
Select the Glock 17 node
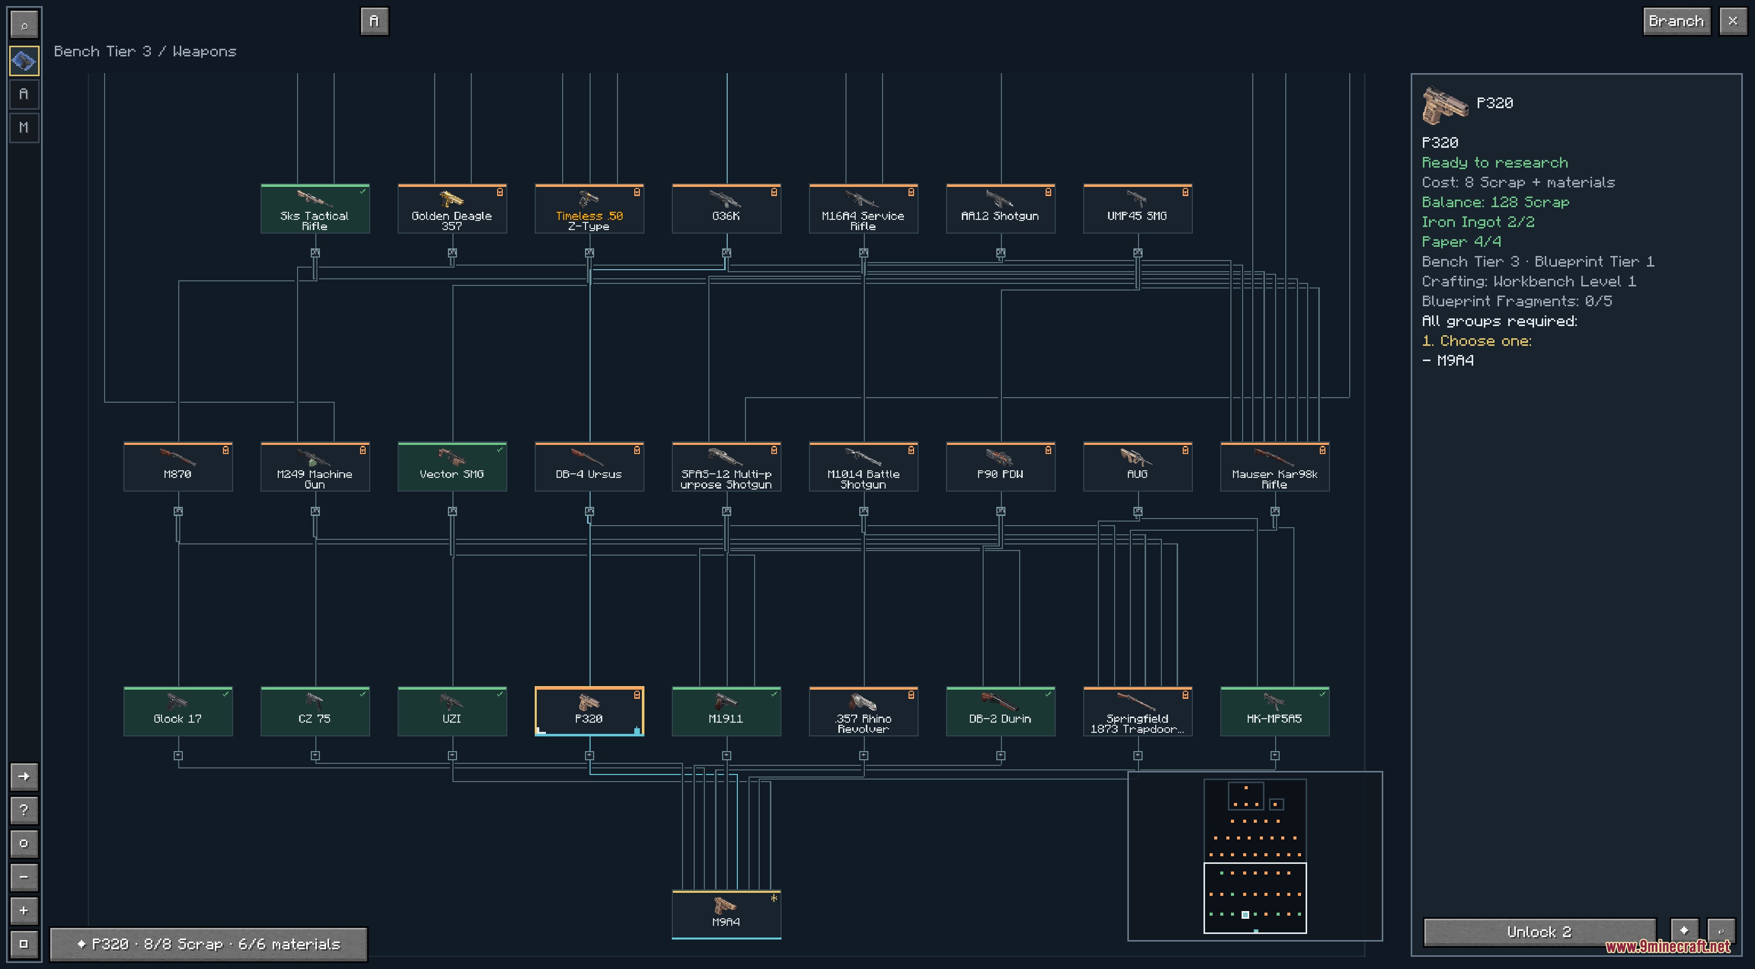(x=178, y=710)
